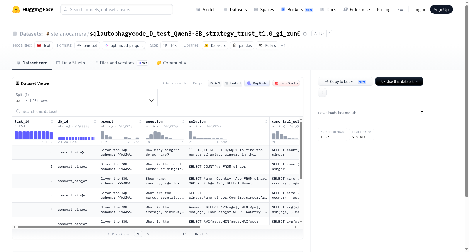
Task: Click the Duplicate button
Action: (x=257, y=83)
